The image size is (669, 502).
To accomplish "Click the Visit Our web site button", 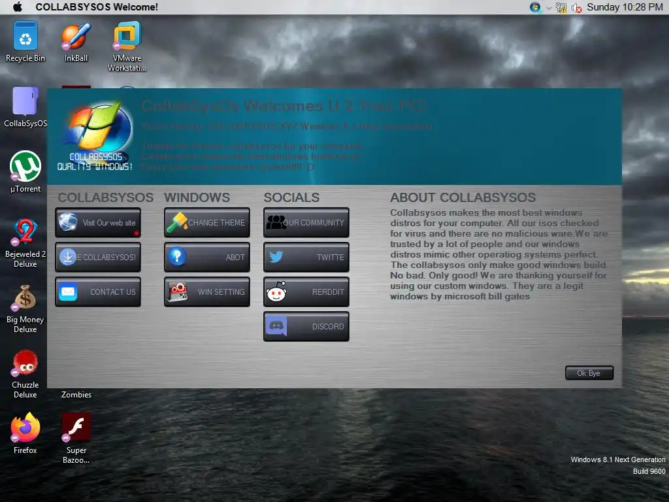I will [x=98, y=223].
